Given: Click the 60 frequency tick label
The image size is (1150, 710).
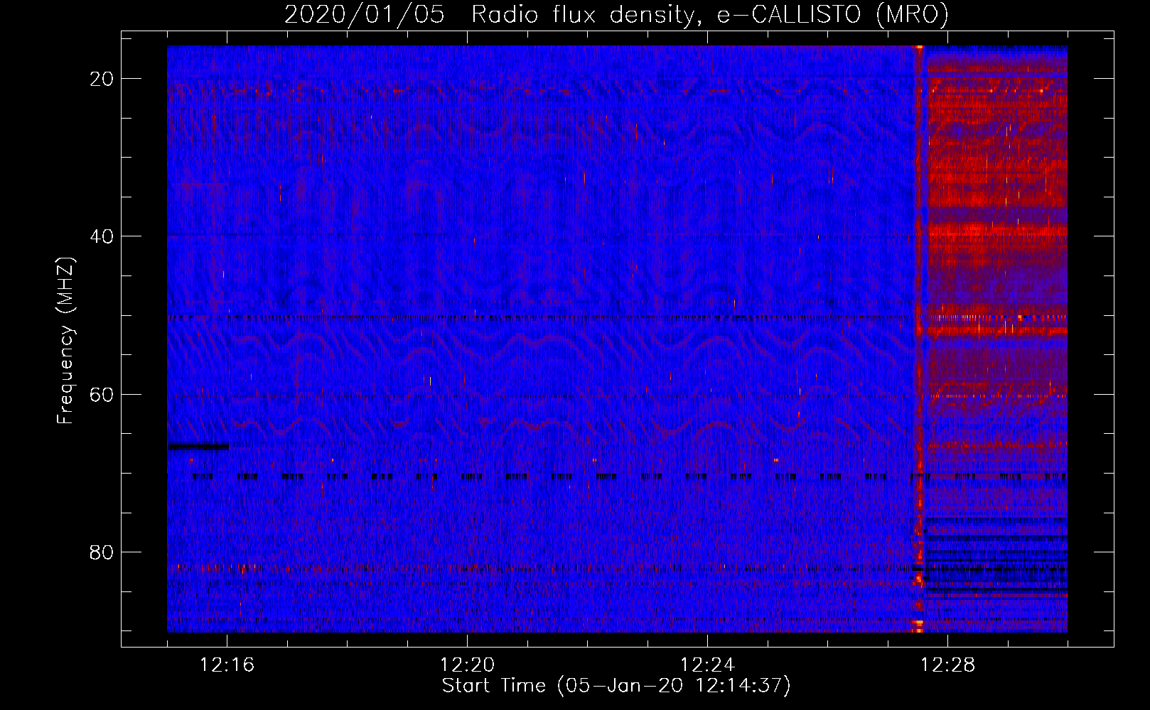Looking at the screenshot, I should (102, 394).
